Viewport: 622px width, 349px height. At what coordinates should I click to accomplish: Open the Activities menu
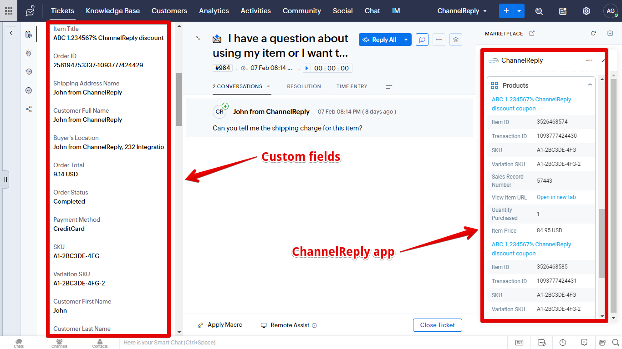point(256,11)
